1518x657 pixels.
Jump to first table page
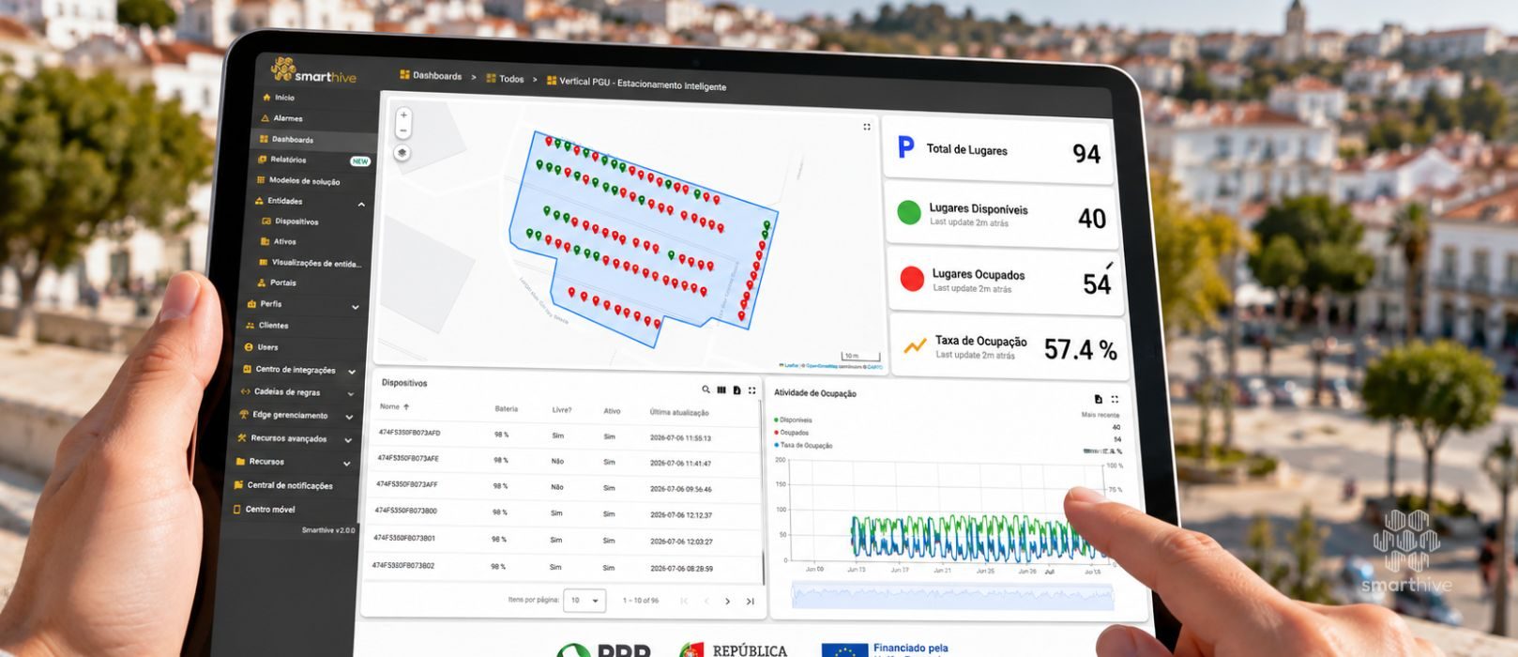[684, 601]
